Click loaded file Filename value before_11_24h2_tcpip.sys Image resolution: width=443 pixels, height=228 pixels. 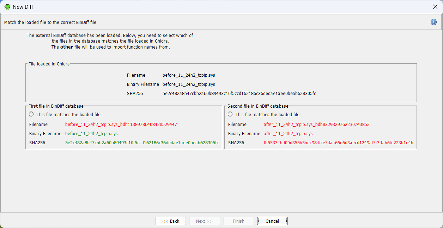(189, 75)
